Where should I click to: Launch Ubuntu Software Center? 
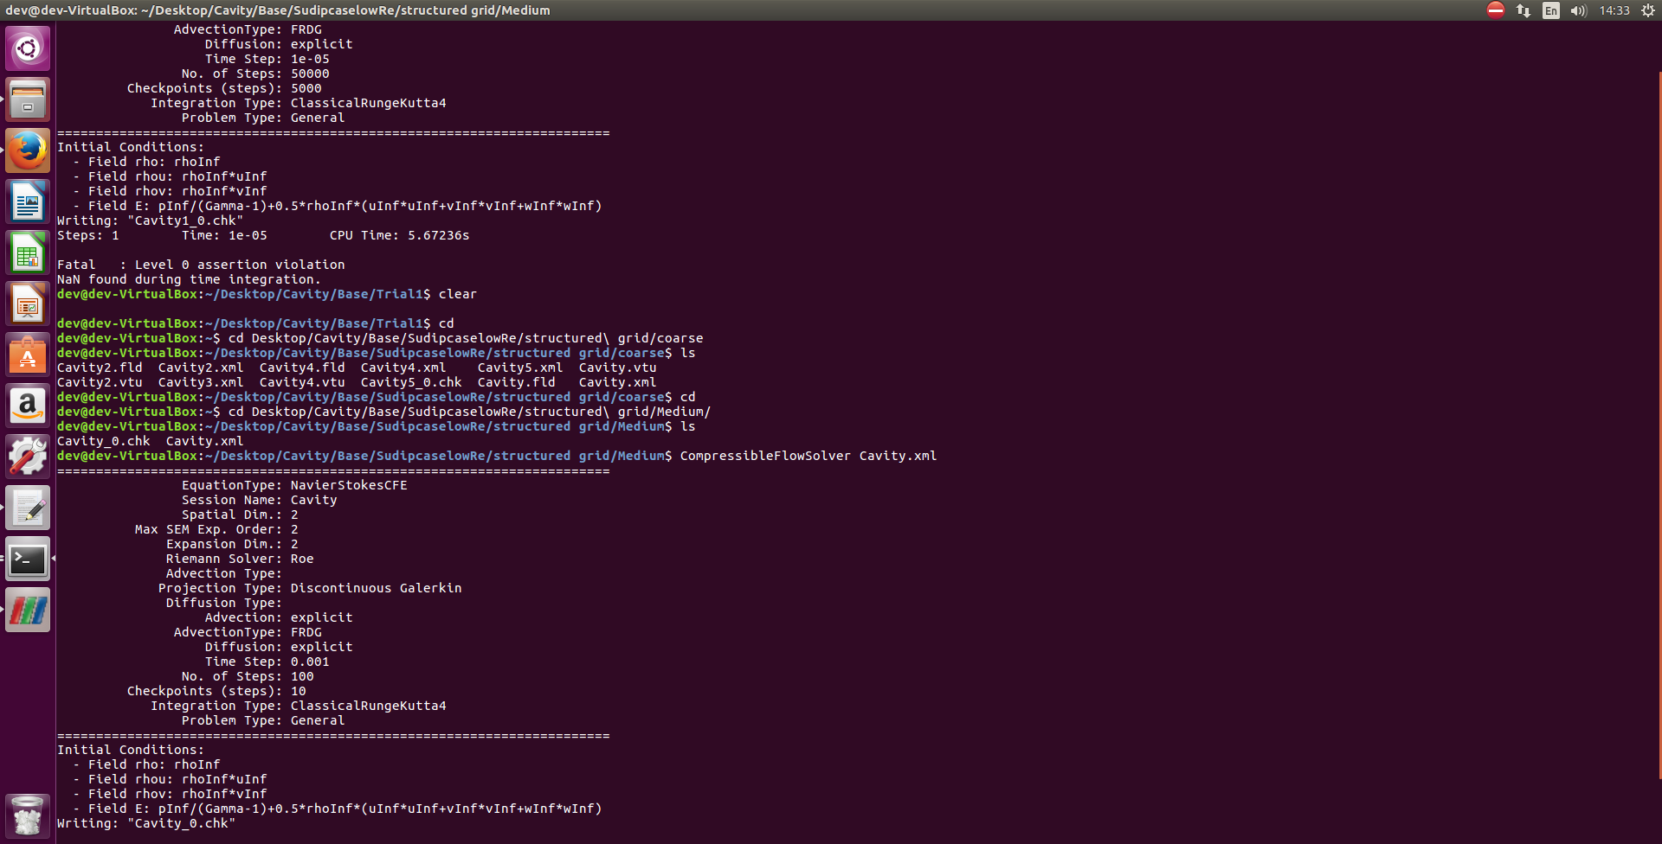click(x=28, y=355)
